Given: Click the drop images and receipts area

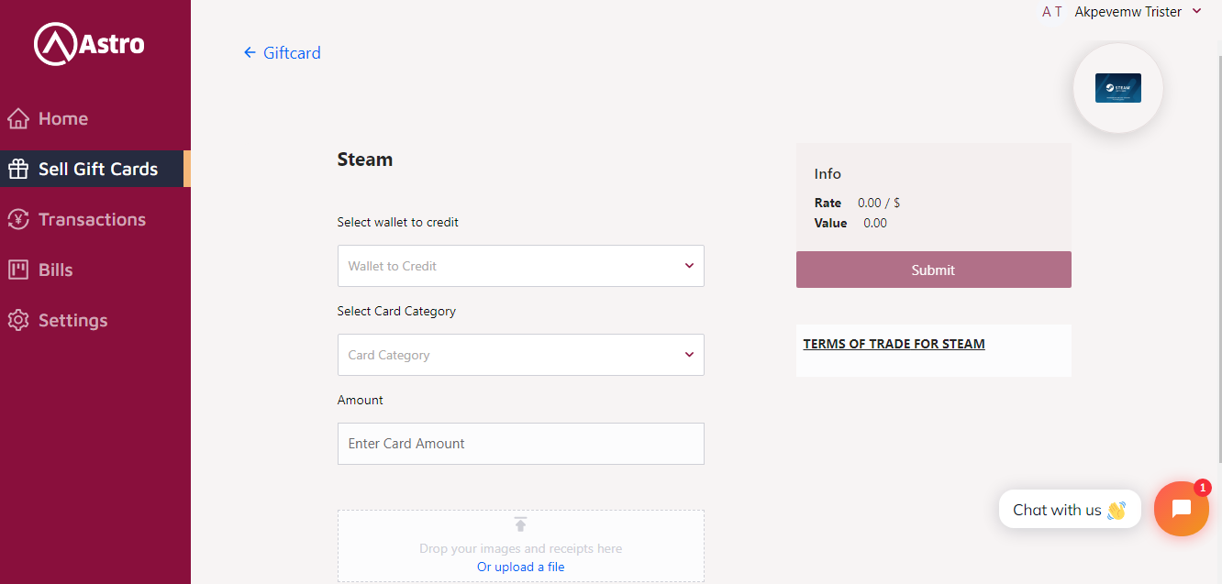Looking at the screenshot, I should click(521, 545).
